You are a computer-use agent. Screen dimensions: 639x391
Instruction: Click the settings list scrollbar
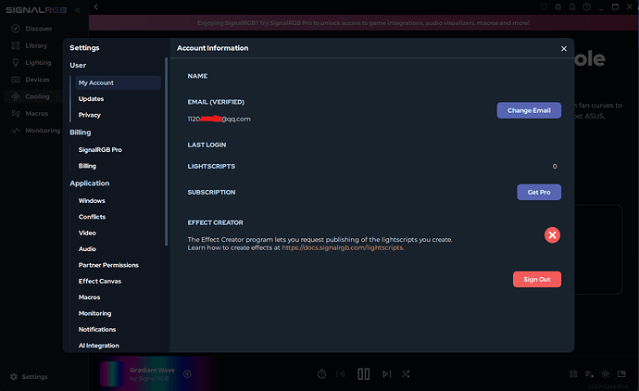pos(166,152)
